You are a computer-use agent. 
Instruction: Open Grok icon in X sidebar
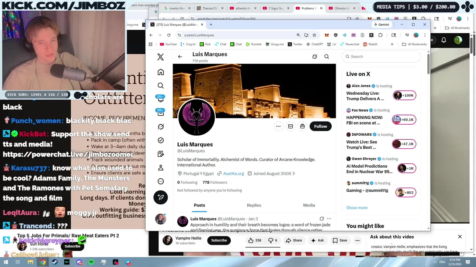pyautogui.click(x=161, y=127)
